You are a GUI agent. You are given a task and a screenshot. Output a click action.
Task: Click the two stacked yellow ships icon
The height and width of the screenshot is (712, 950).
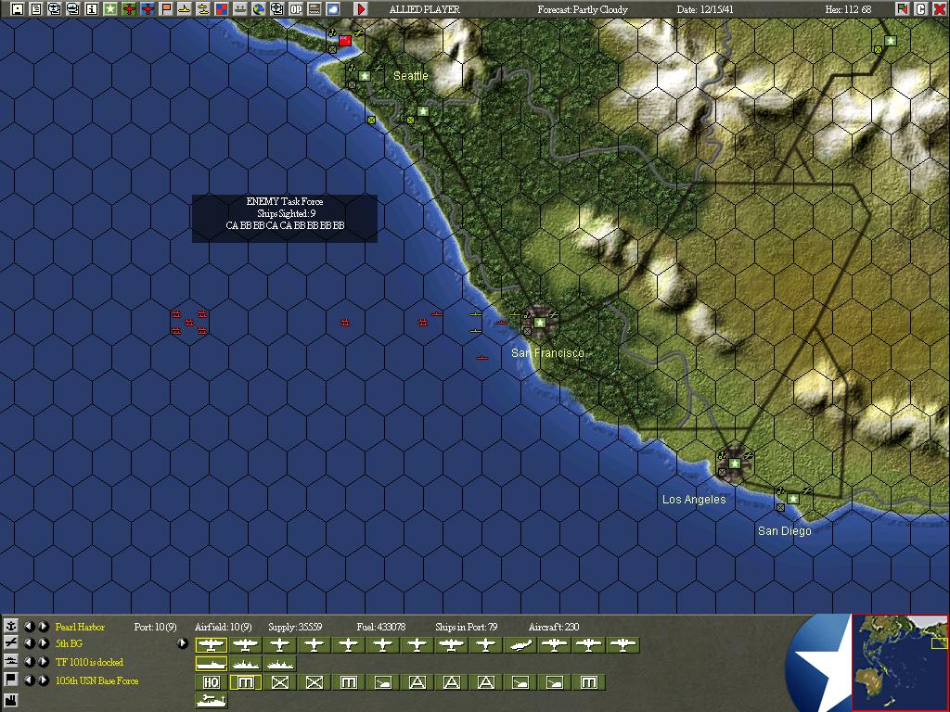203,8
